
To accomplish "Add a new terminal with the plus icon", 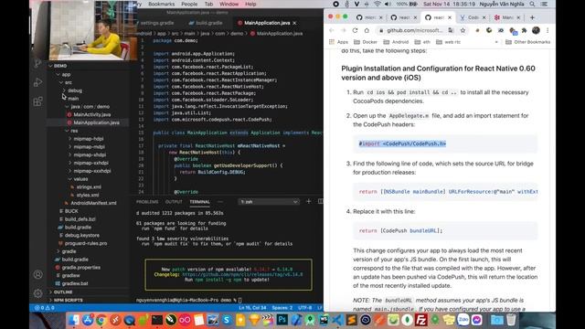I will pos(308,201).
